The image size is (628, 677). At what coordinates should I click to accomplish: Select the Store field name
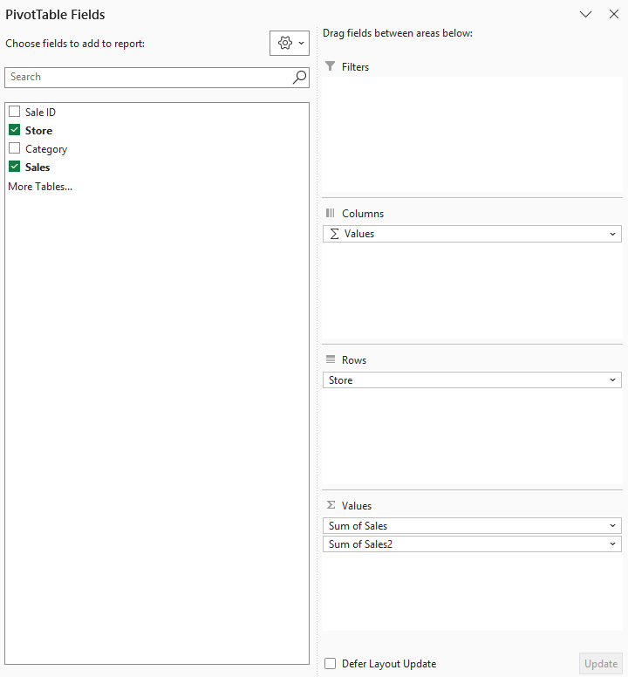[x=38, y=130]
